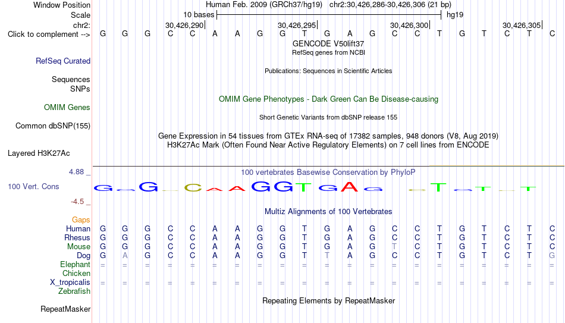This screenshot has width=565, height=323.
Task: Click '100 vertebrates Basewise Conservation by PhyloP' title
Action: pos(328,173)
